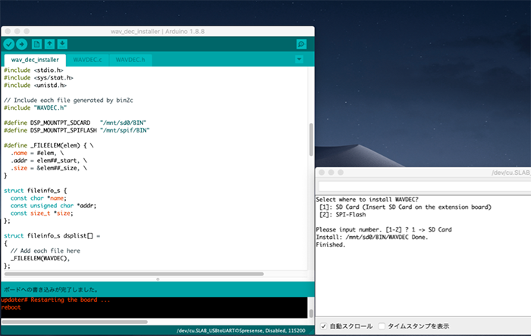Click the code editor vertical scrollbar
Screen dimensions: 531x336
[x=310, y=136]
